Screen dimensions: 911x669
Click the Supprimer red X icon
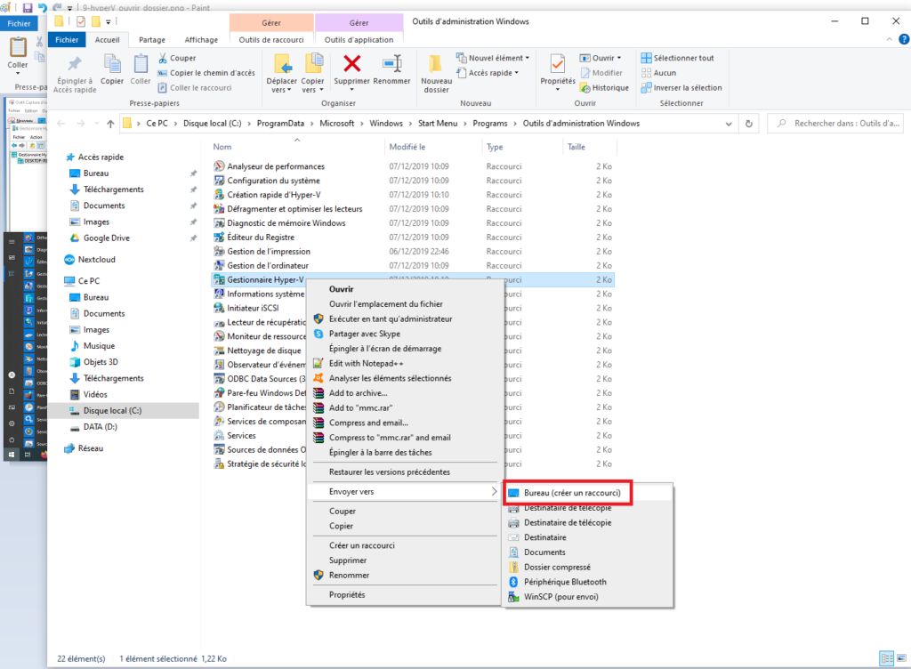351,63
